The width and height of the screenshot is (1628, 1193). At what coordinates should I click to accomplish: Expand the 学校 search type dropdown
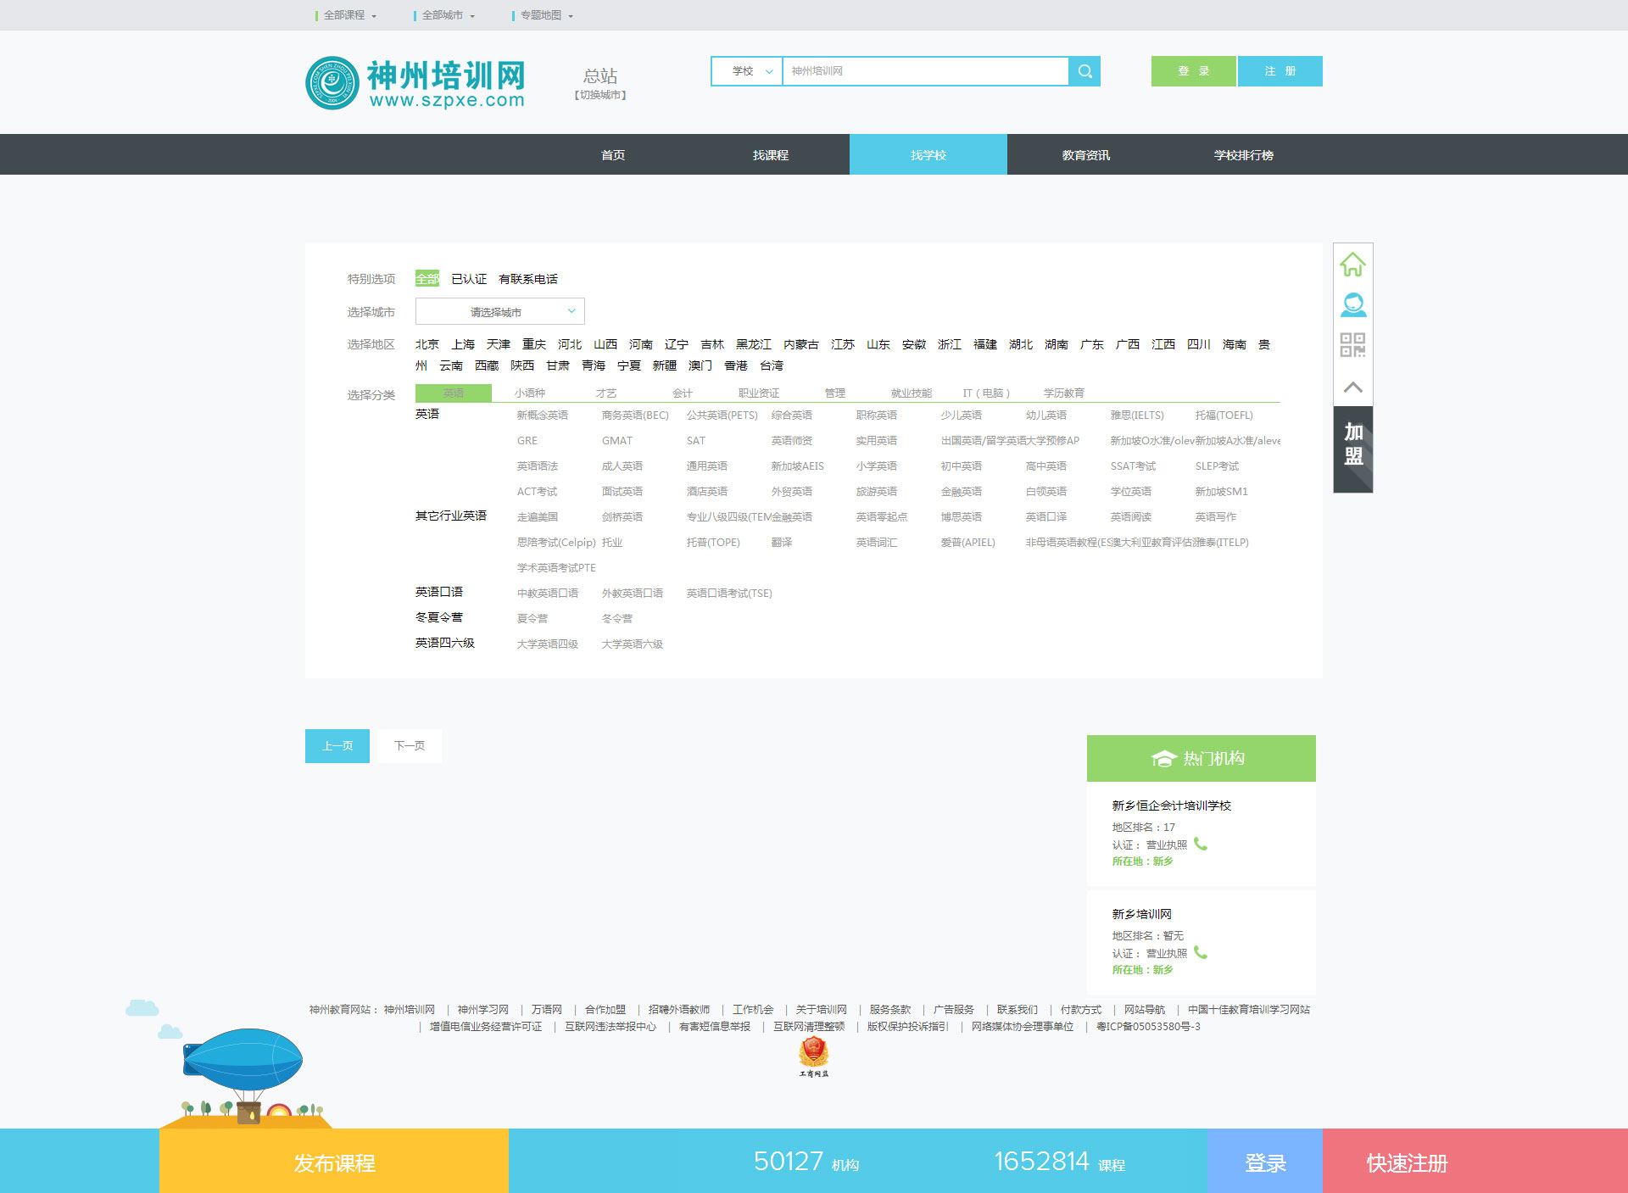click(747, 71)
